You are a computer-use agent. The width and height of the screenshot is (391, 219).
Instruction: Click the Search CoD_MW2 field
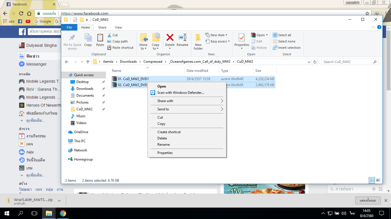tap(350, 62)
